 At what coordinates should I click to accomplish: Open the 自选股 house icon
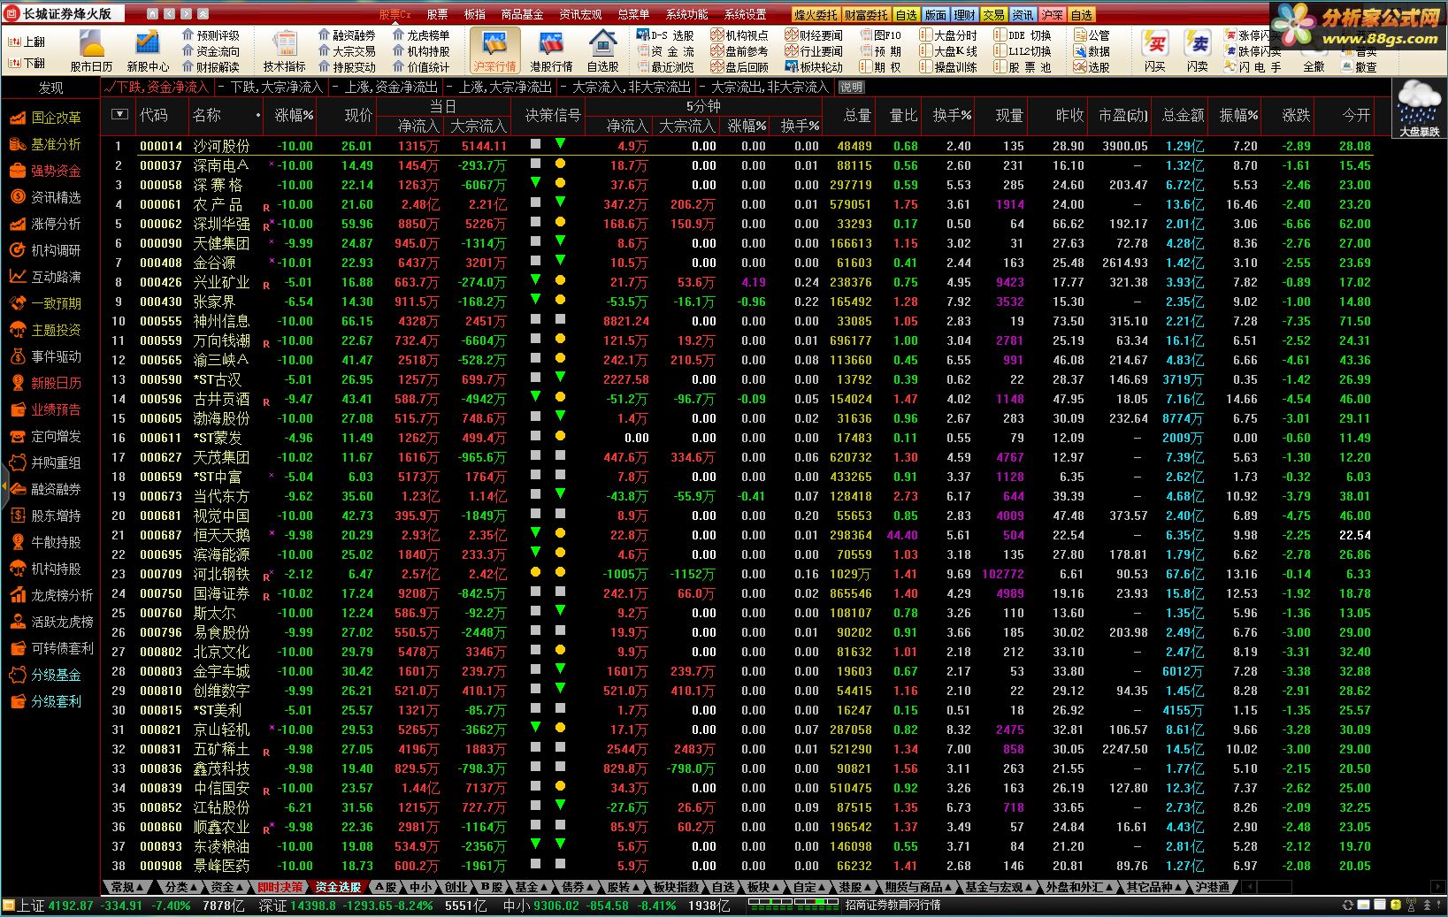click(x=603, y=50)
